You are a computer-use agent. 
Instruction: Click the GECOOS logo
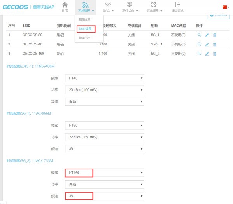(x=15, y=7)
